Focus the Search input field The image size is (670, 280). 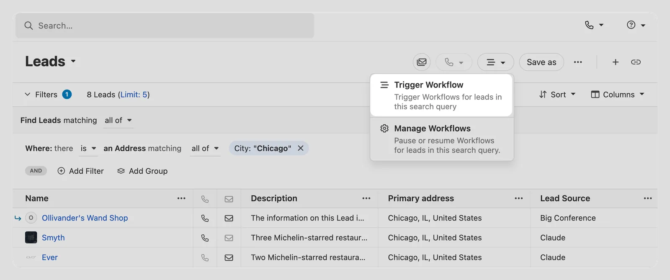(165, 26)
